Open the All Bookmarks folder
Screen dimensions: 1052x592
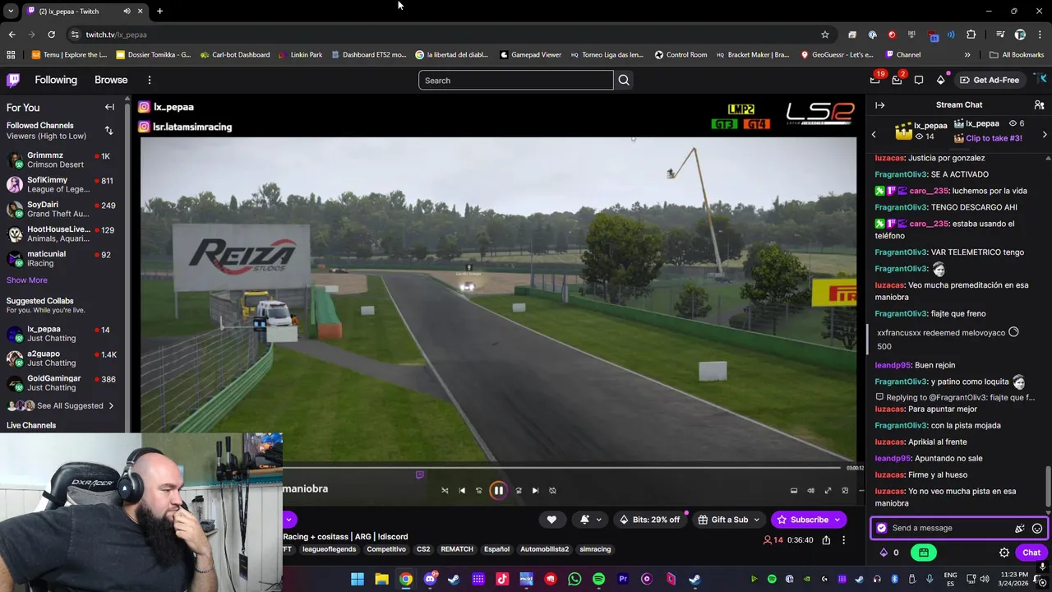[x=1017, y=55]
